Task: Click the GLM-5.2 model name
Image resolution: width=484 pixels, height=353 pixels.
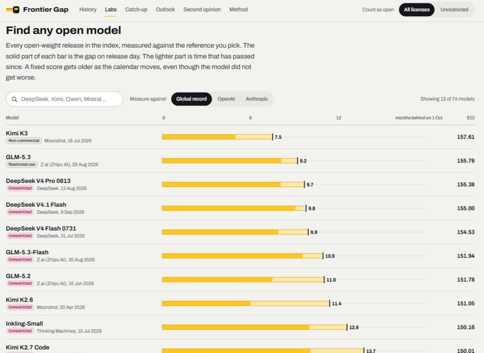Action: 18,276
